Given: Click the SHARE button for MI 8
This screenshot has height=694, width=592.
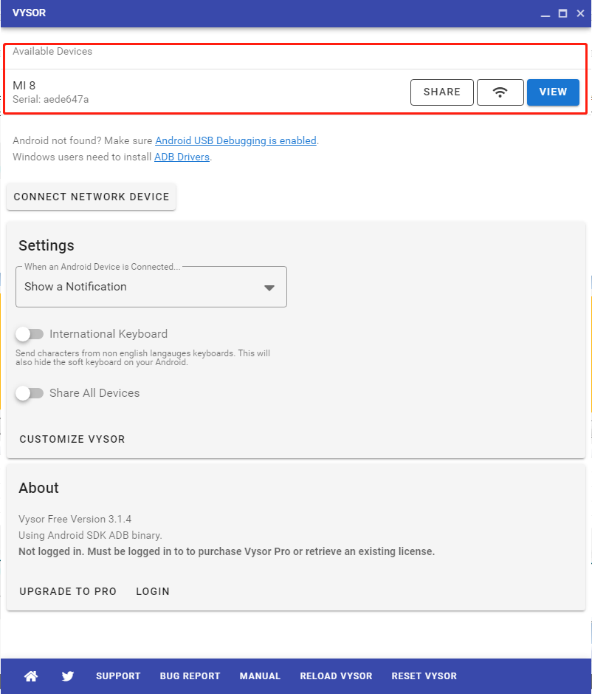Looking at the screenshot, I should (441, 92).
